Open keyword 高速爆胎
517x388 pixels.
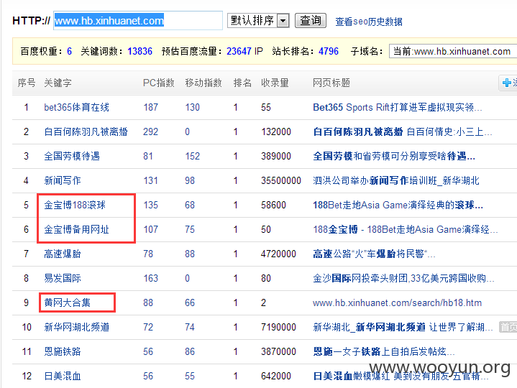[x=63, y=254]
